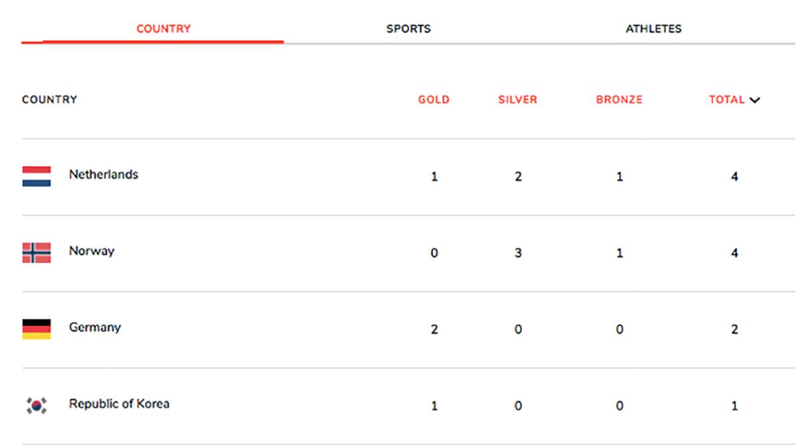
Task: Open the Republic of Korea link
Action: pos(119,404)
